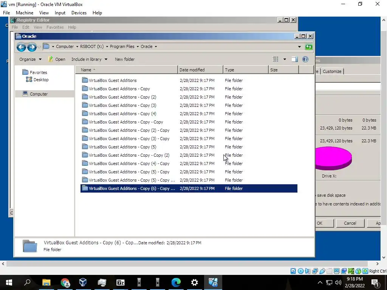
Task: Select the VirtualBox Guest Additions - Copy (3) folder
Action: pyautogui.click(x=189, y=105)
